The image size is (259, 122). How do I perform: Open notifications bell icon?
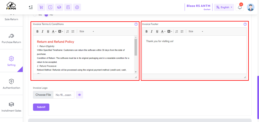[x=240, y=7]
